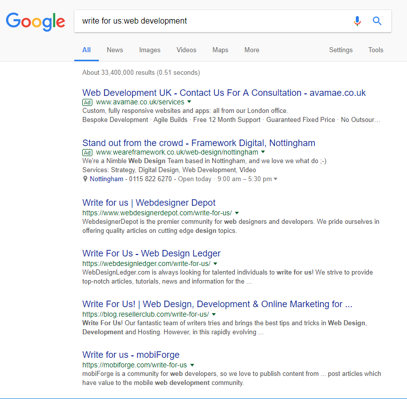
Task: Click the https://blog.resellerclub.com/write-for-us/ URL text
Action: click(146, 314)
